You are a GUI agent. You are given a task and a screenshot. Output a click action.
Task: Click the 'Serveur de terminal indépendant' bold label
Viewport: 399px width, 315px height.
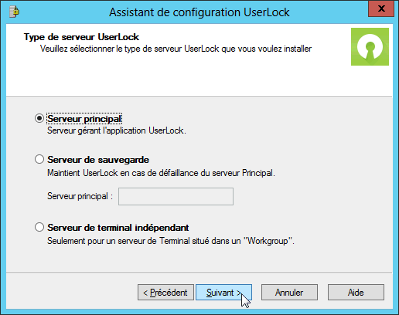118,228
